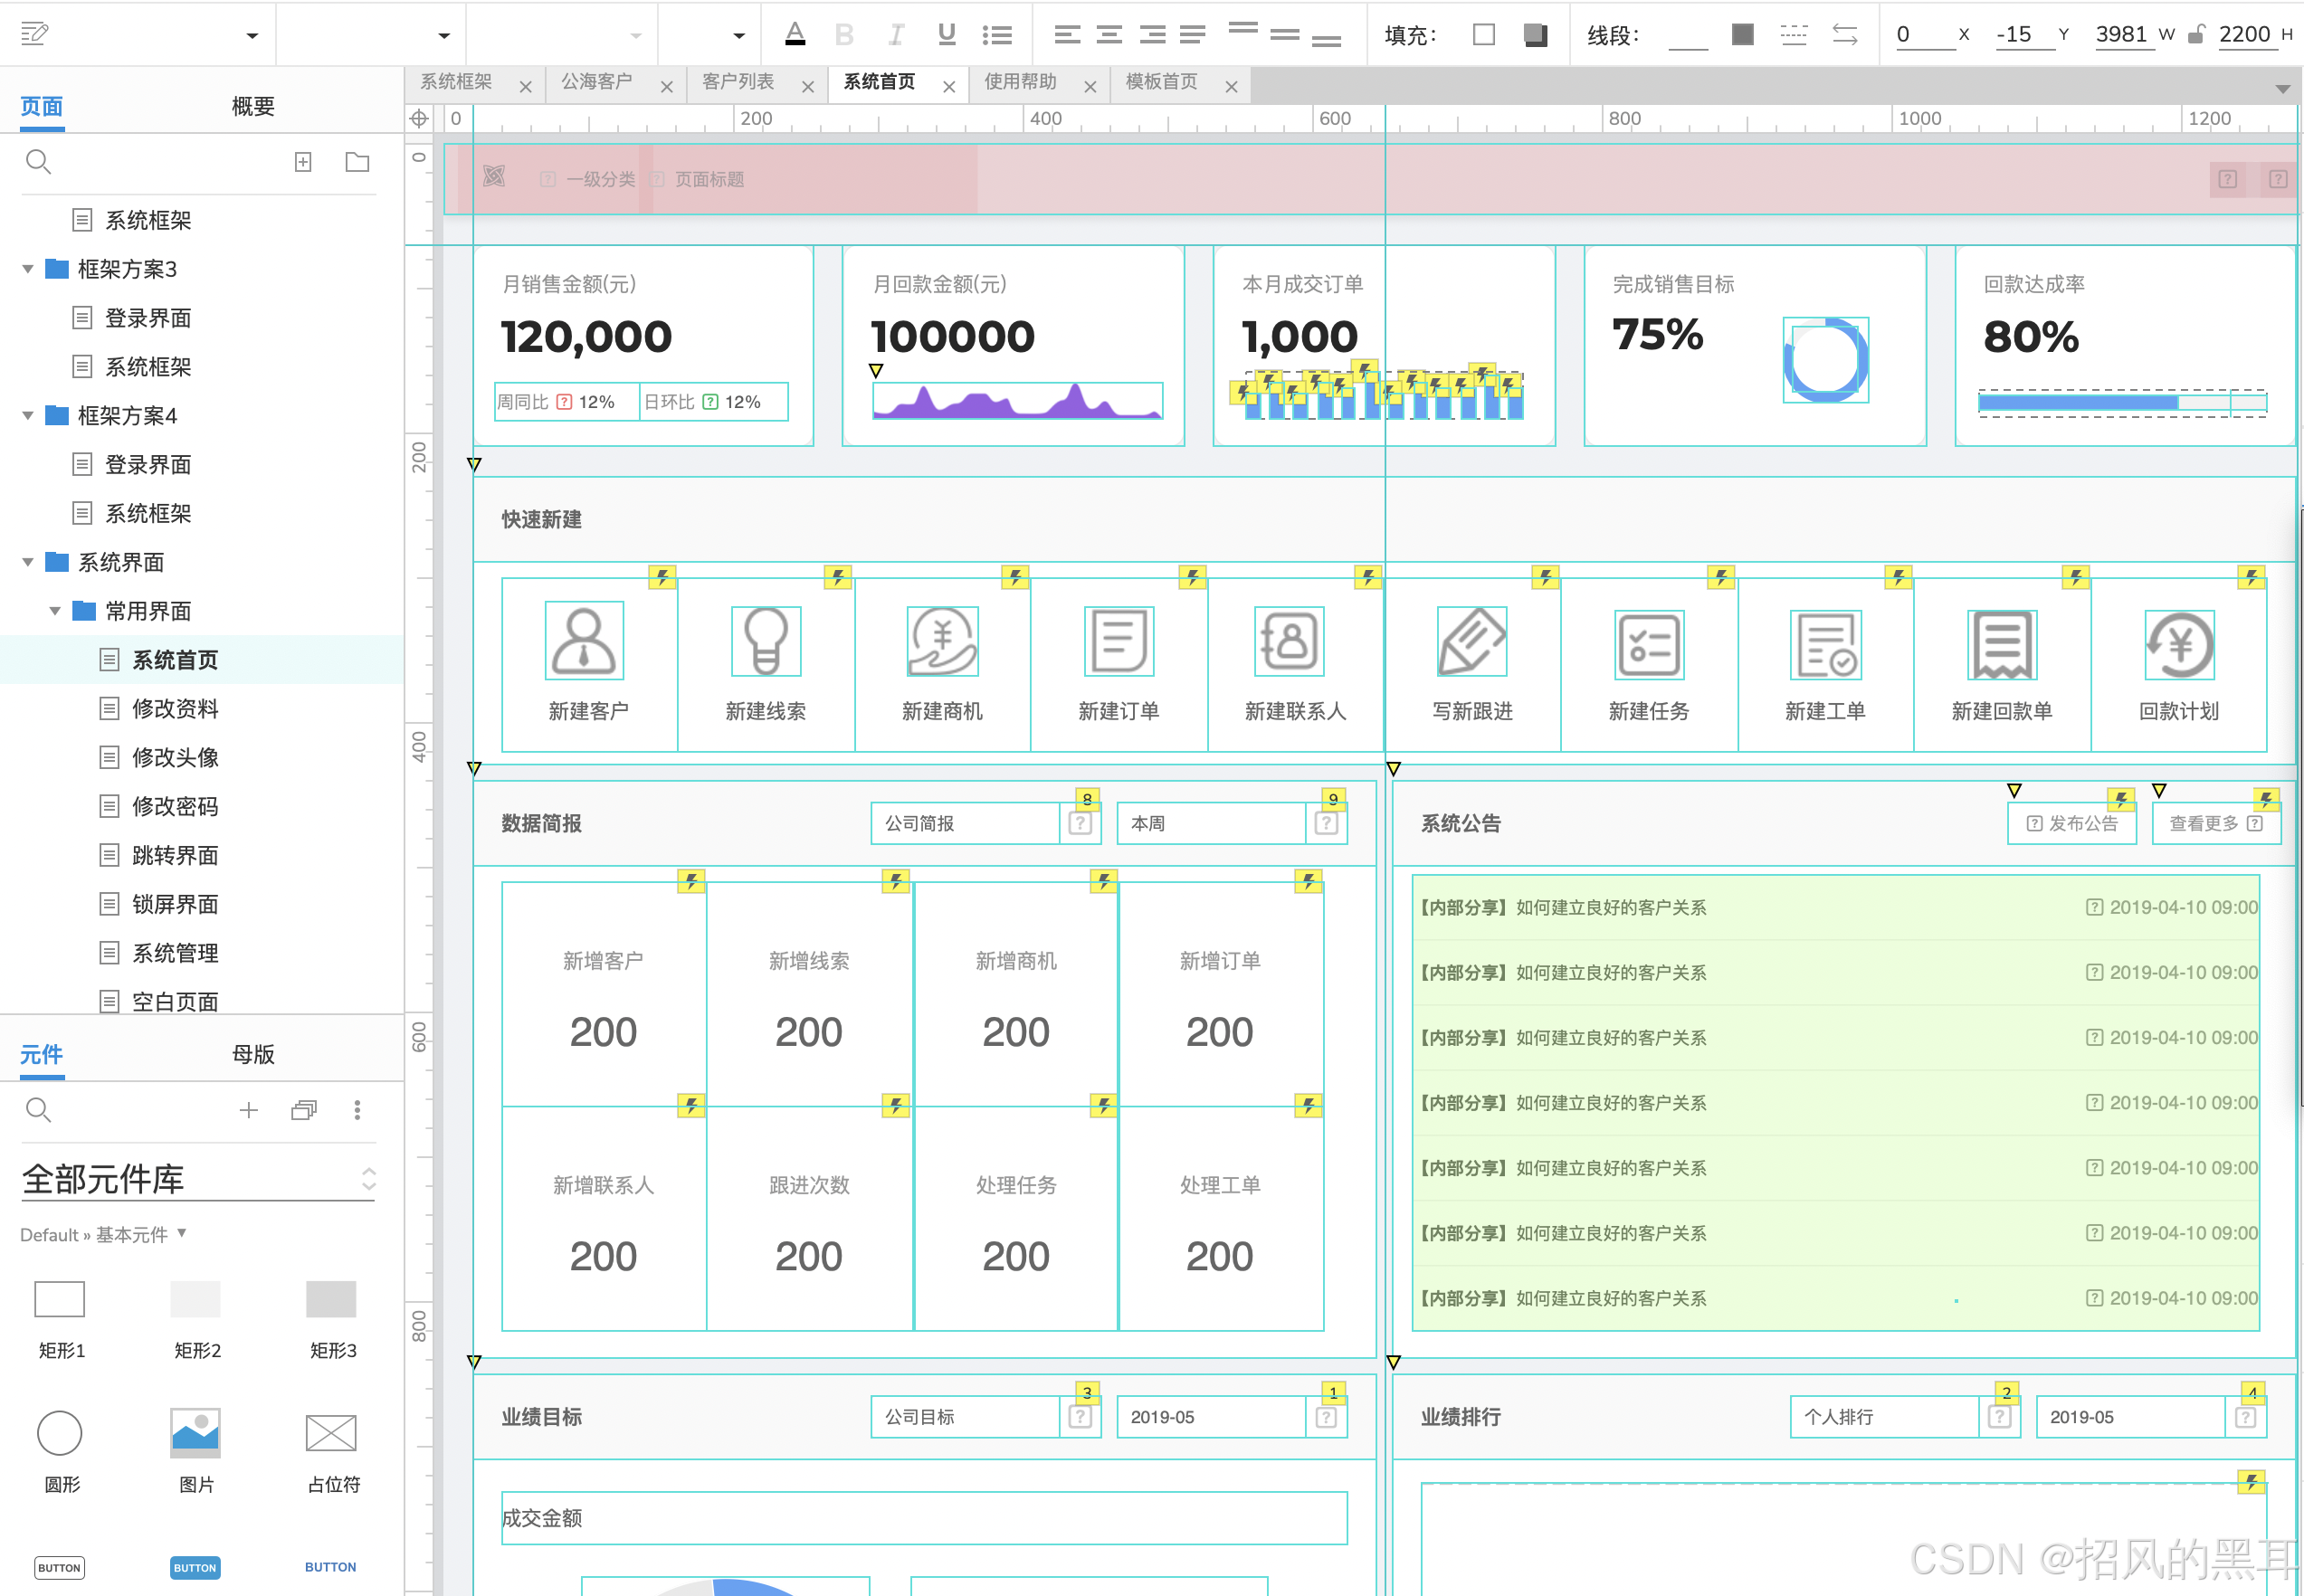Add a new page in the Pages panel

[303, 162]
